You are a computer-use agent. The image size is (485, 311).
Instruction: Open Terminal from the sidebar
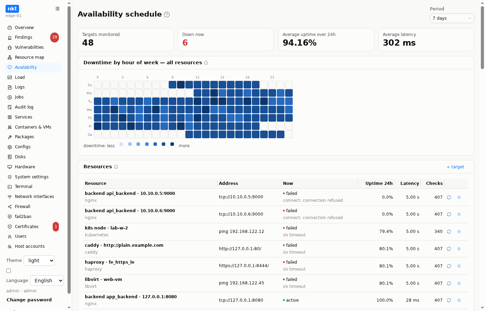point(33,187)
